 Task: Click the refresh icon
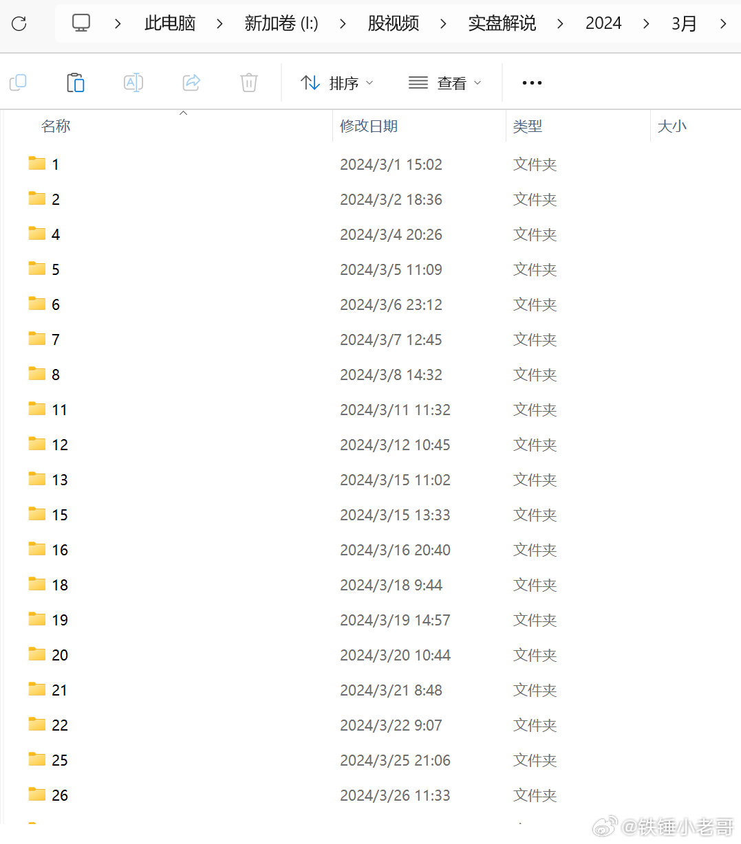[x=19, y=23]
